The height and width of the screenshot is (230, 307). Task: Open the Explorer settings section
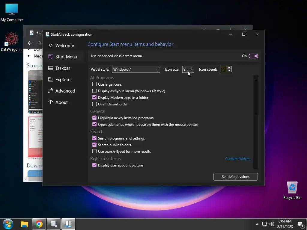click(64, 80)
